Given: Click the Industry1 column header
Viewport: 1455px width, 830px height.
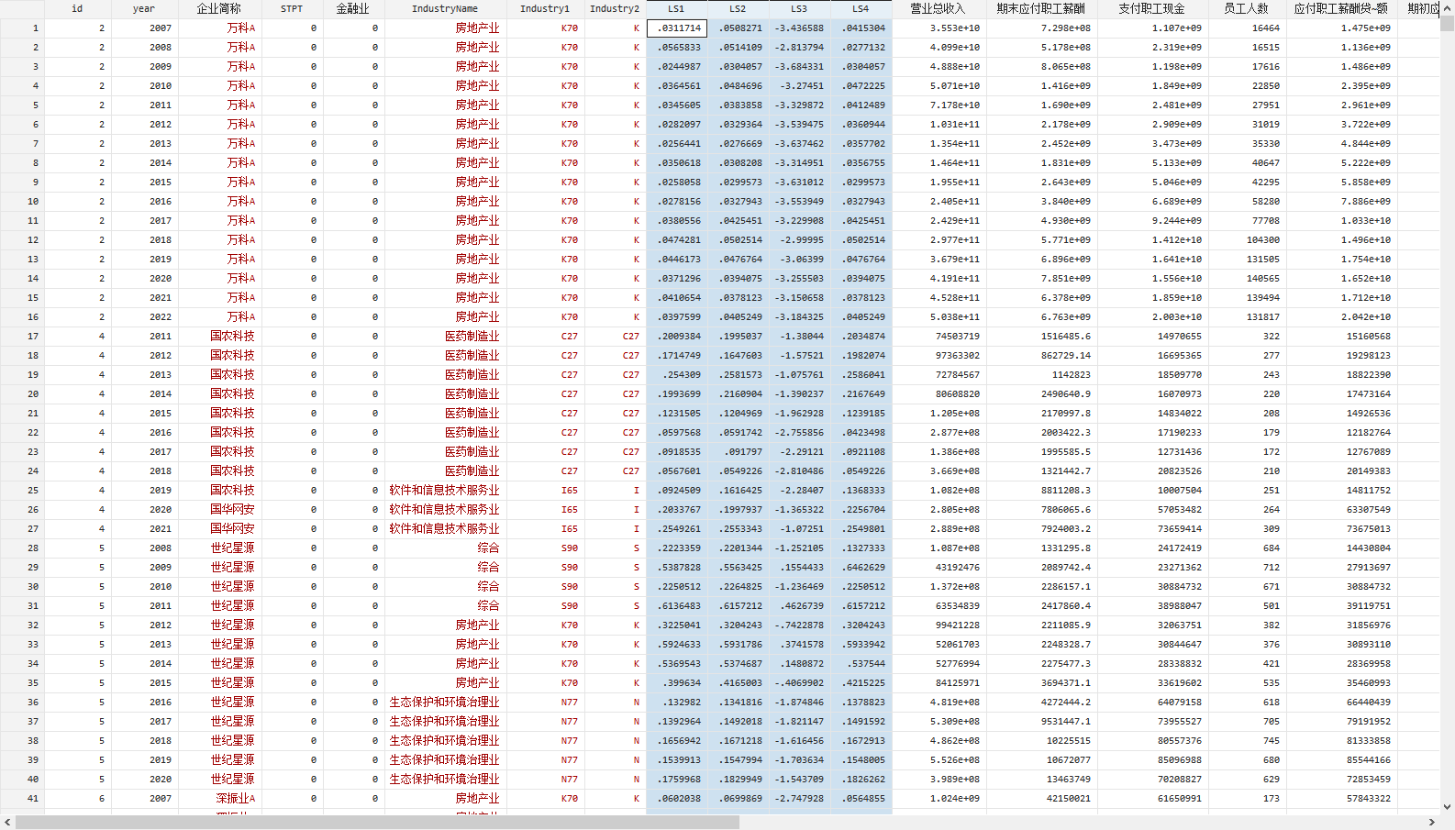Looking at the screenshot, I should [545, 8].
